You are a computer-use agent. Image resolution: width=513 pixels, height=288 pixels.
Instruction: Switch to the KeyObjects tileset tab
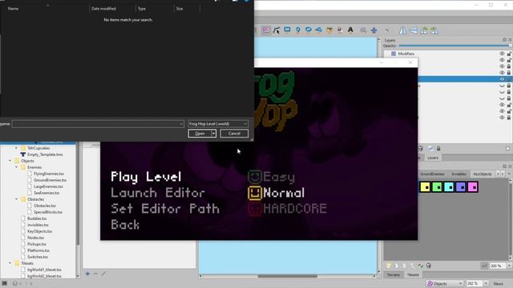tap(483, 174)
